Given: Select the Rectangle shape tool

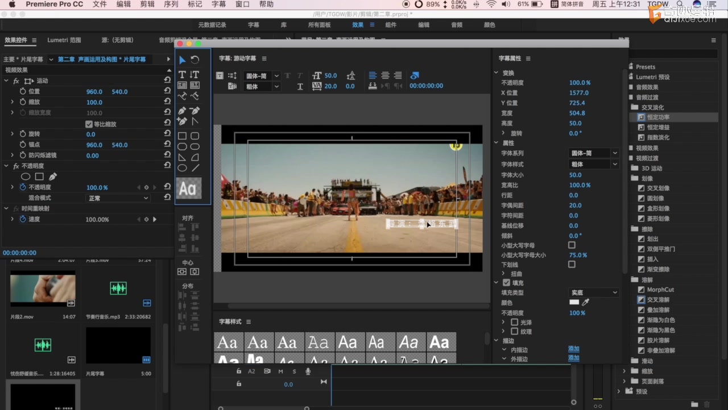Looking at the screenshot, I should click(182, 136).
